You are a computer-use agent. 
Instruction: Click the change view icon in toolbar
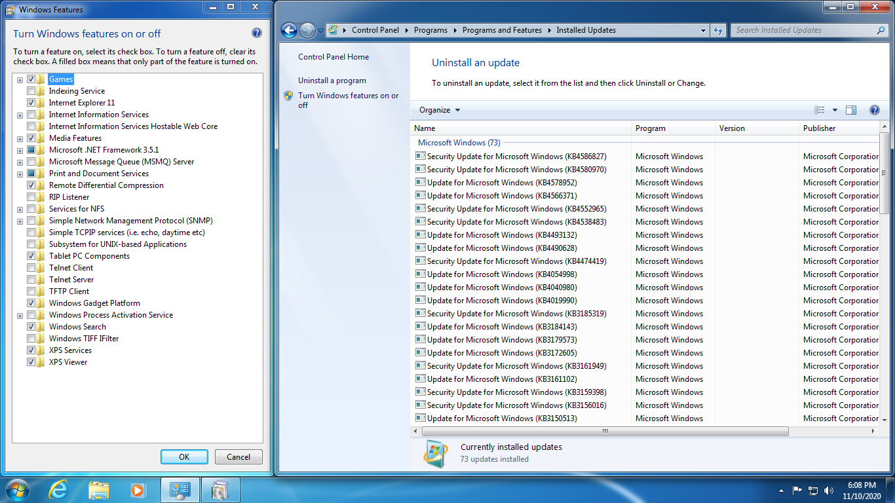pos(820,110)
